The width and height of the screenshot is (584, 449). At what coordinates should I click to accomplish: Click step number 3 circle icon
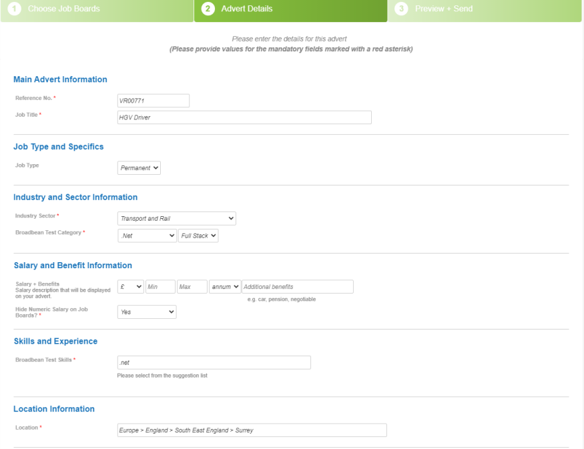point(402,9)
